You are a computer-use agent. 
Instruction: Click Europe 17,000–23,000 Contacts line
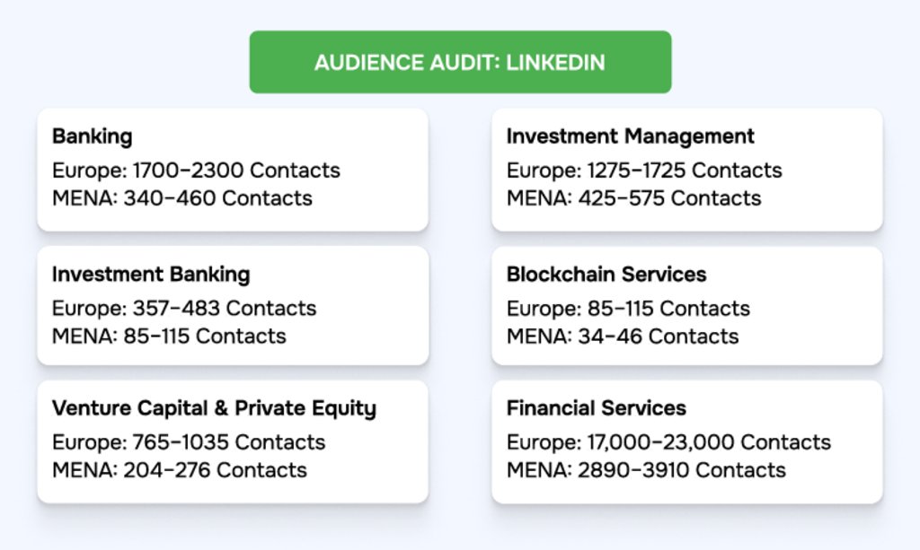point(668,442)
